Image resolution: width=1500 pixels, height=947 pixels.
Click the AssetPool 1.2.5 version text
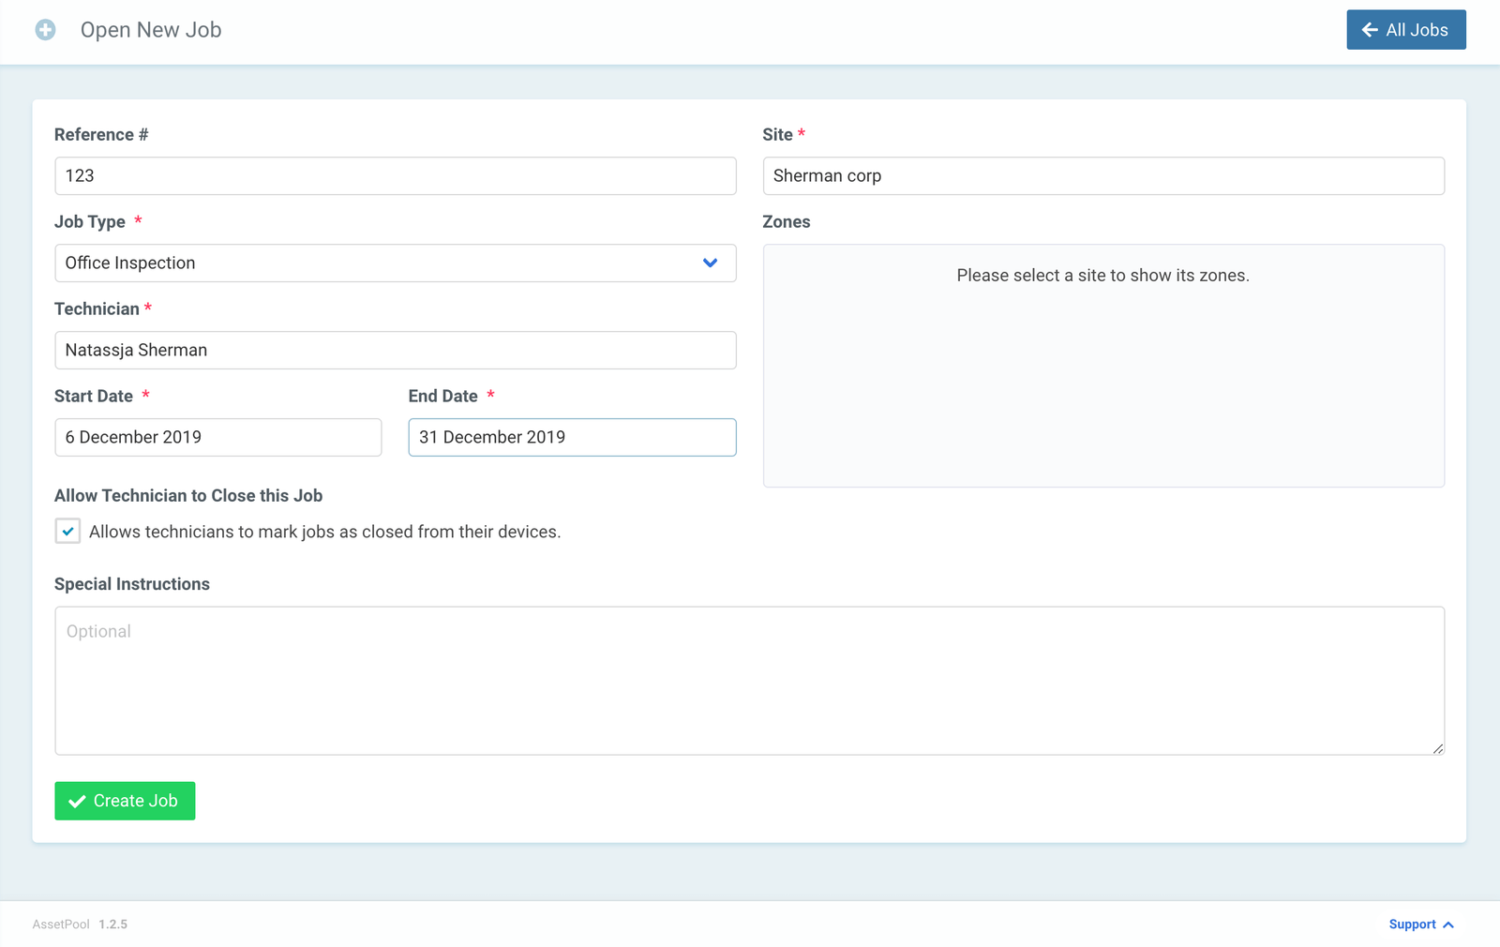80,924
